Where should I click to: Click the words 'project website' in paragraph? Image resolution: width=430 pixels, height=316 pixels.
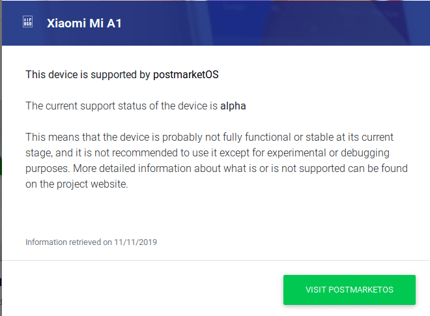pyautogui.click(x=92, y=184)
